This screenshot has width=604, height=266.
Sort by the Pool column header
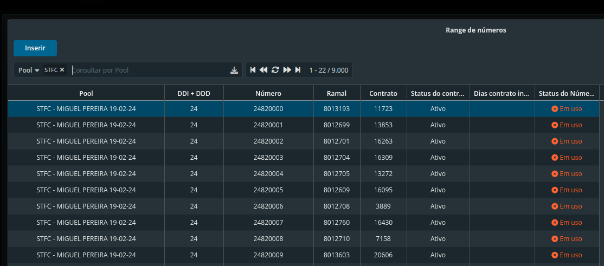pyautogui.click(x=86, y=94)
